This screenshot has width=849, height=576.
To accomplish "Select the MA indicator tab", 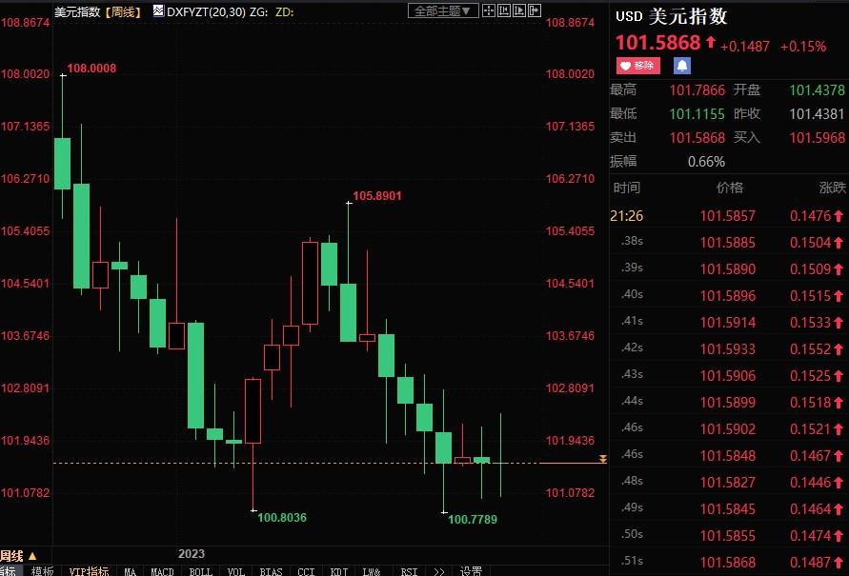I will (x=130, y=571).
